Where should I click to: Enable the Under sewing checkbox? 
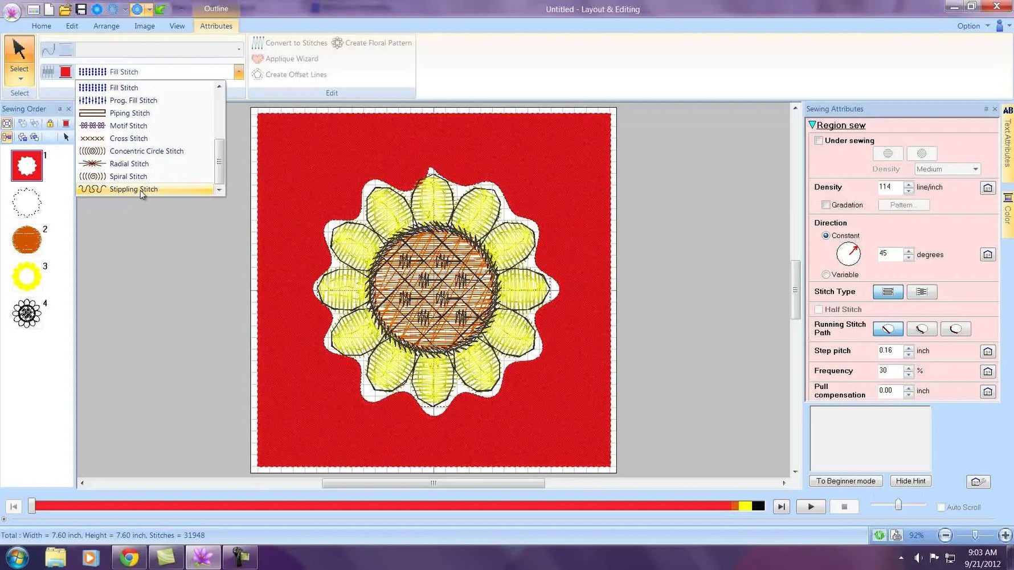(819, 140)
